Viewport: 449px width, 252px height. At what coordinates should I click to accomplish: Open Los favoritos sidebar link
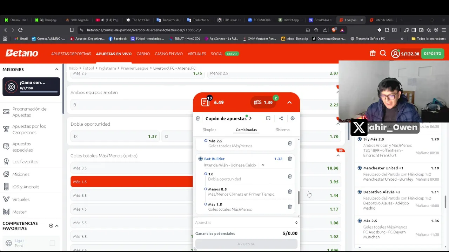tap(25, 162)
